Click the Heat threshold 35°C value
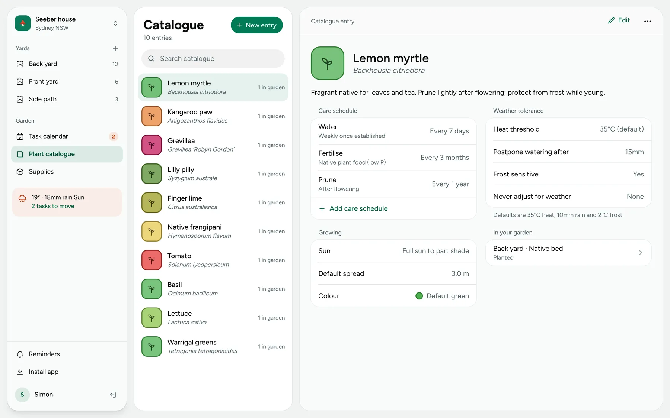The image size is (670, 418). click(x=622, y=129)
